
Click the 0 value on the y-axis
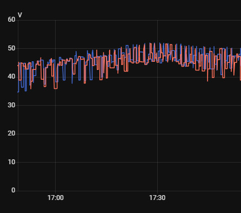(14, 190)
